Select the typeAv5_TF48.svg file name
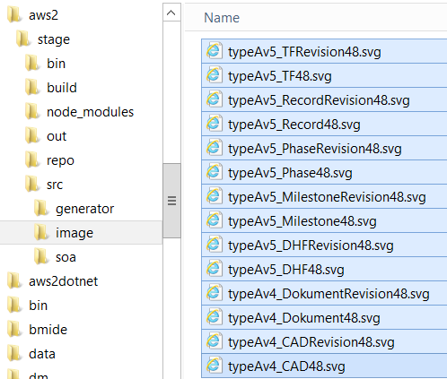447x379 pixels. [x=280, y=76]
